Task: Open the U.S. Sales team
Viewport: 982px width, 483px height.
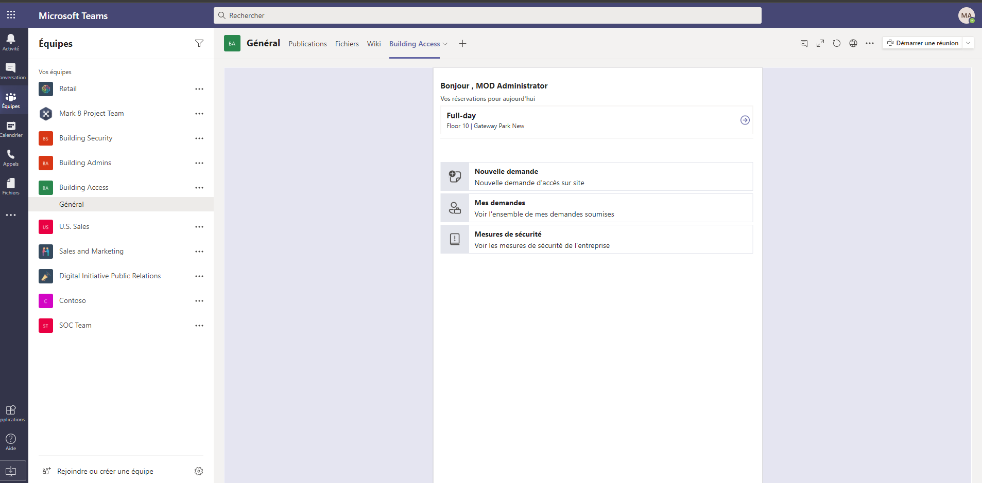Action: 121,226
